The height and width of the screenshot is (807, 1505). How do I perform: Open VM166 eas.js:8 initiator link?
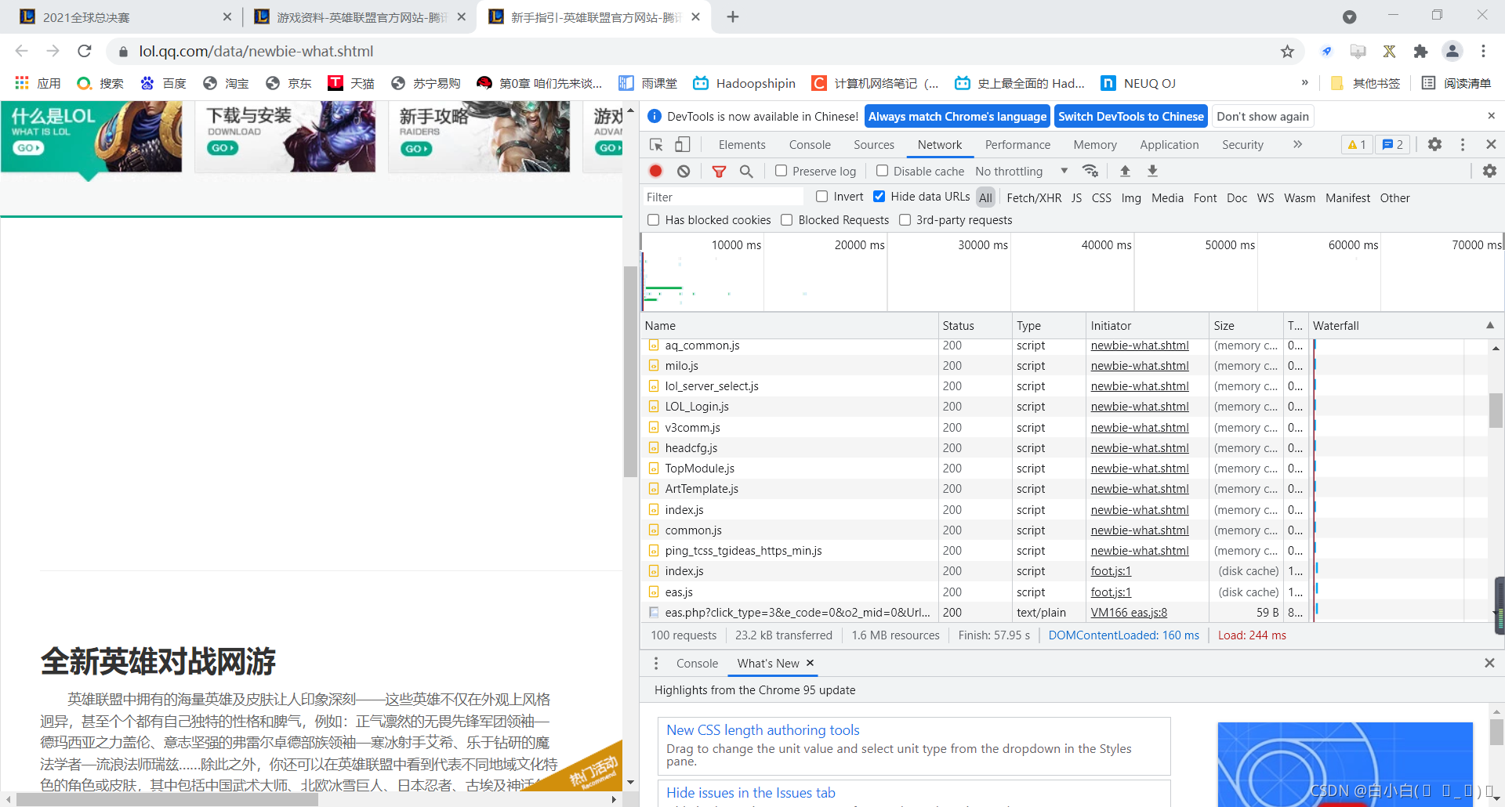click(1129, 612)
